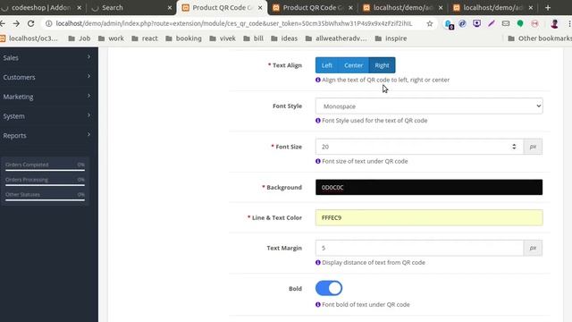The height and width of the screenshot is (322, 572).
Task: Bookmark this page with the star icon
Action: (x=429, y=24)
